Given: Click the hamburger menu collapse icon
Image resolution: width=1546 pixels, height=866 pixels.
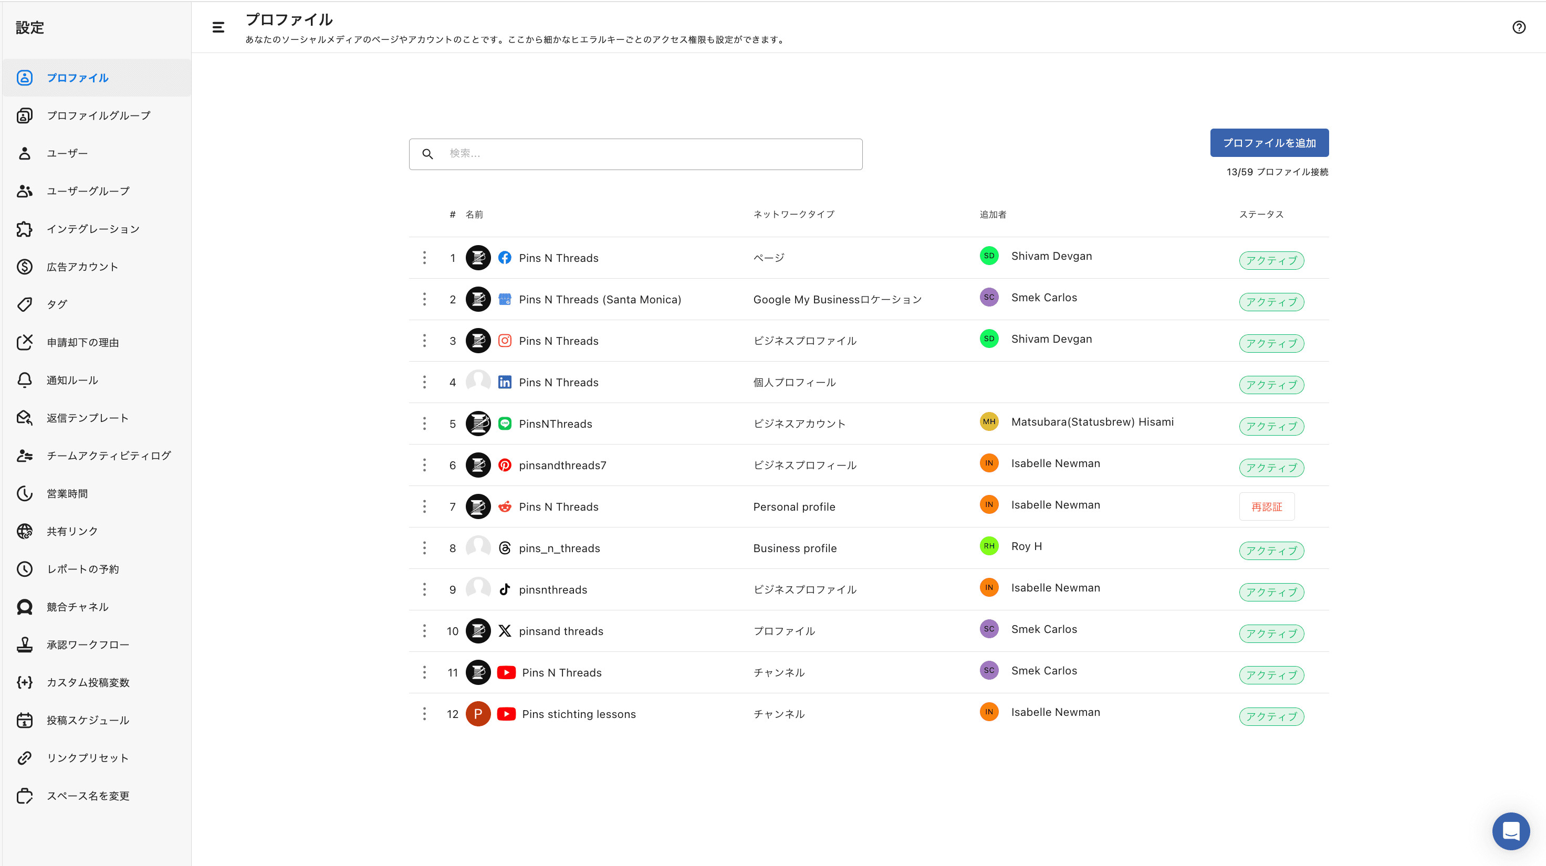Looking at the screenshot, I should point(218,27).
